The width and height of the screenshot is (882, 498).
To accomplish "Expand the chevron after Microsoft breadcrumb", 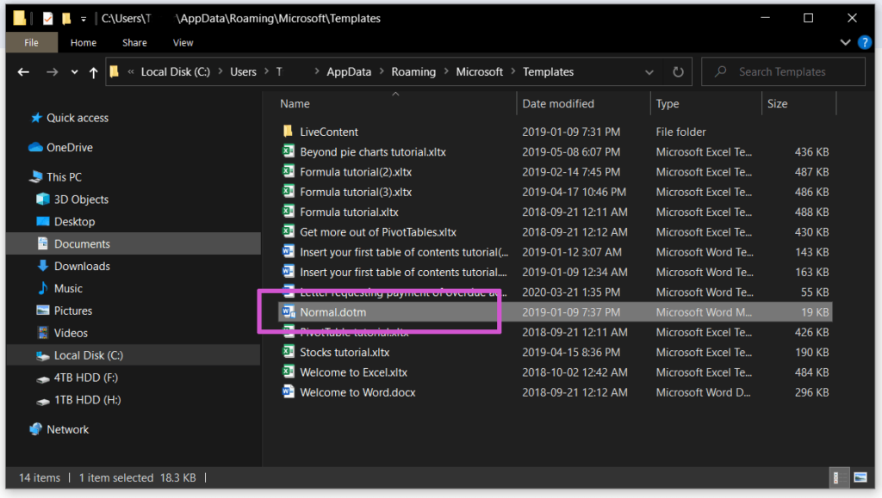I will click(x=513, y=72).
